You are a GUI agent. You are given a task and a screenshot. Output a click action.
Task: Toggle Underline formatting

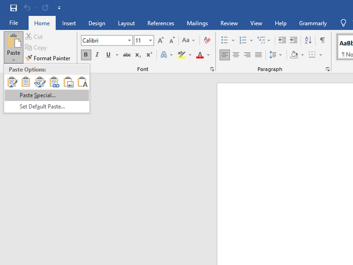108,55
